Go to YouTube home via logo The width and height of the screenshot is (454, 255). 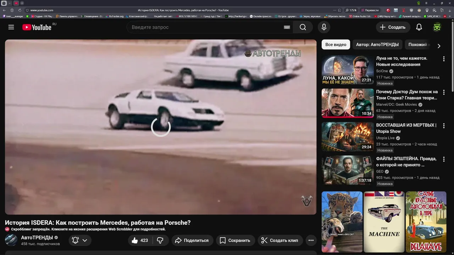pyautogui.click(x=37, y=27)
